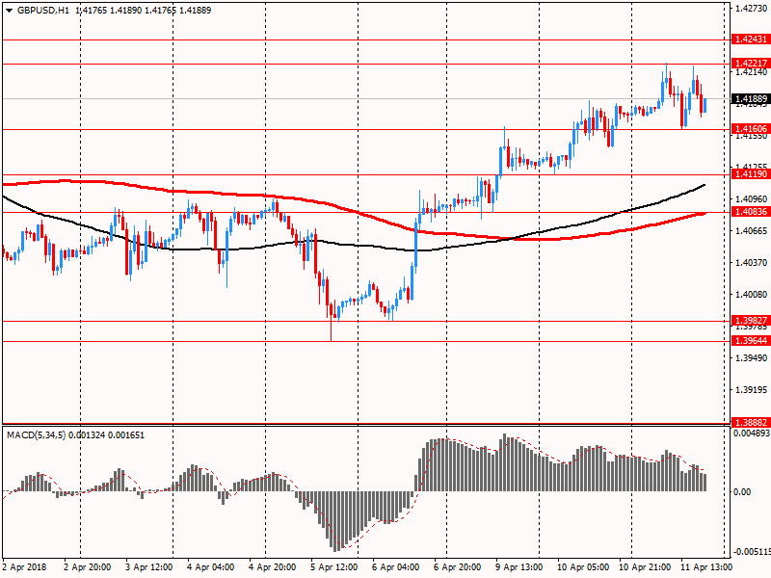771x578 pixels.
Task: Select the GBPUSD,H1 chart title text
Action: (42, 11)
